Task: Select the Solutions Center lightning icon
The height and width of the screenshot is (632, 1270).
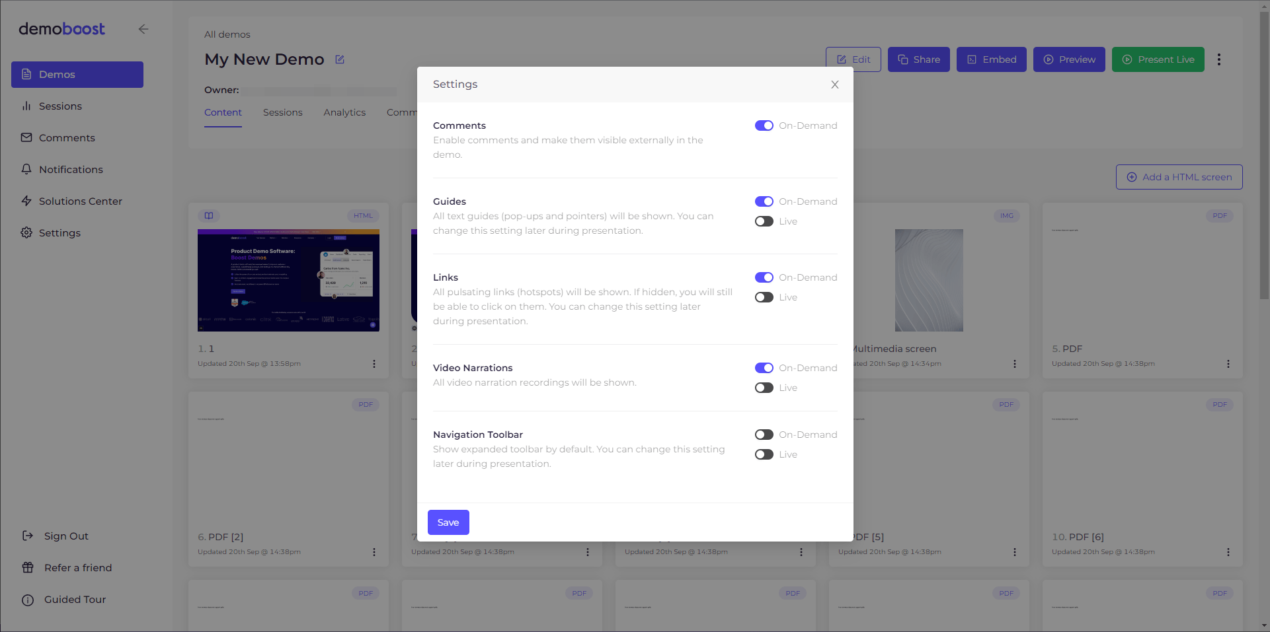Action: [26, 201]
